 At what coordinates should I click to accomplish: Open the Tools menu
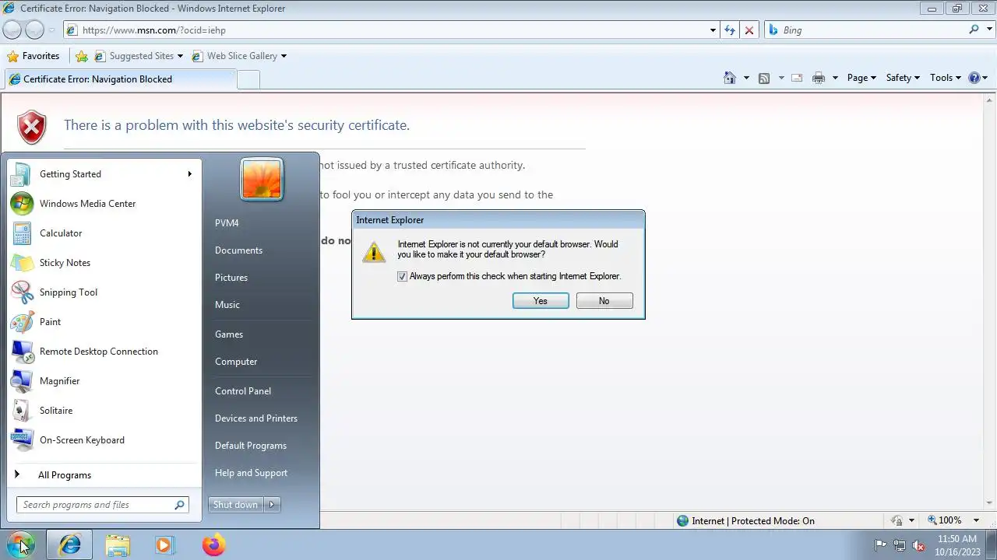point(946,78)
